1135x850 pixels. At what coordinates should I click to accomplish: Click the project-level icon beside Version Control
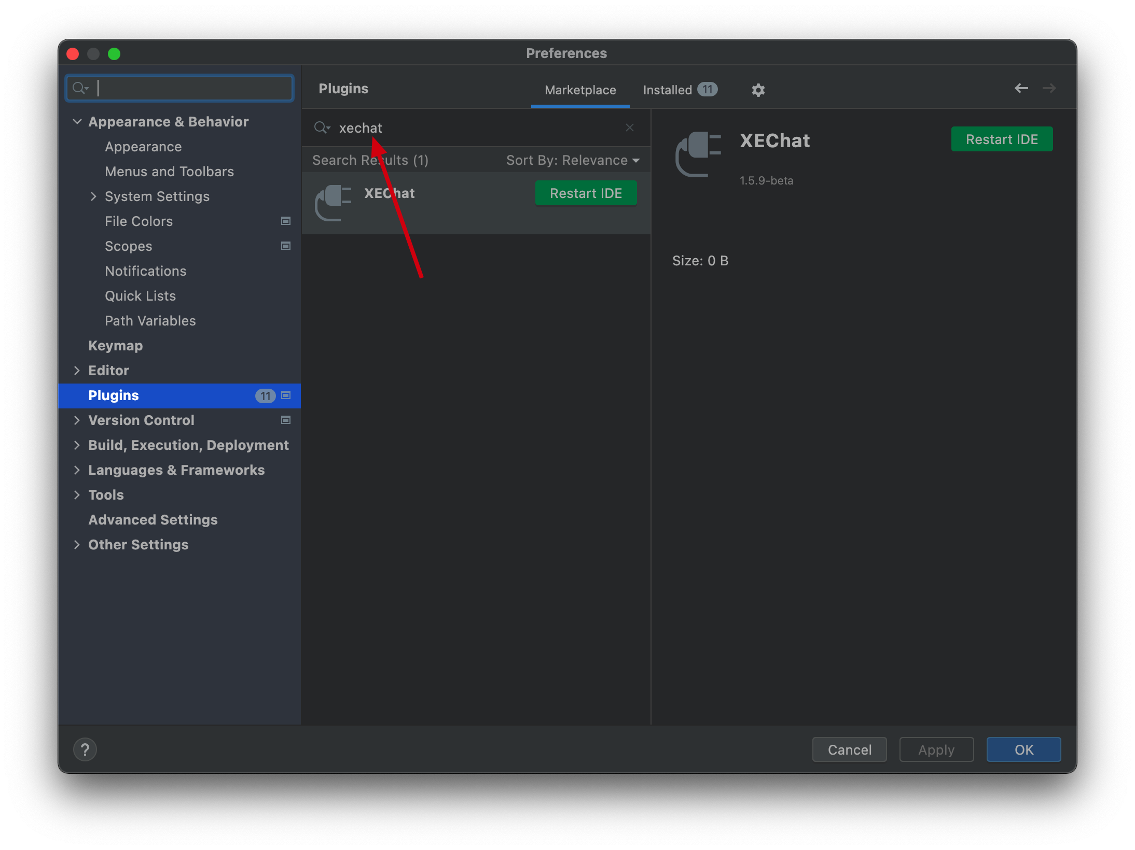pyautogui.click(x=285, y=420)
